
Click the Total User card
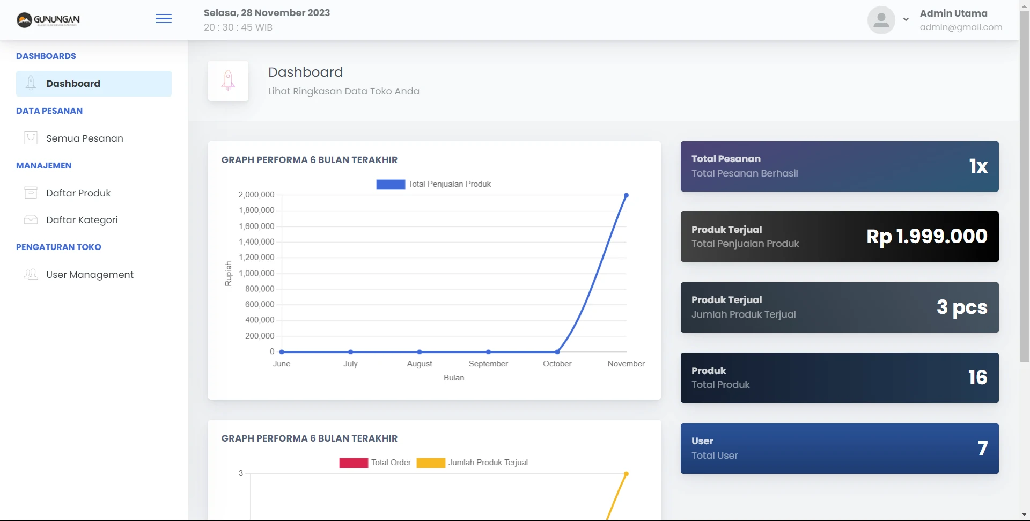click(x=839, y=449)
